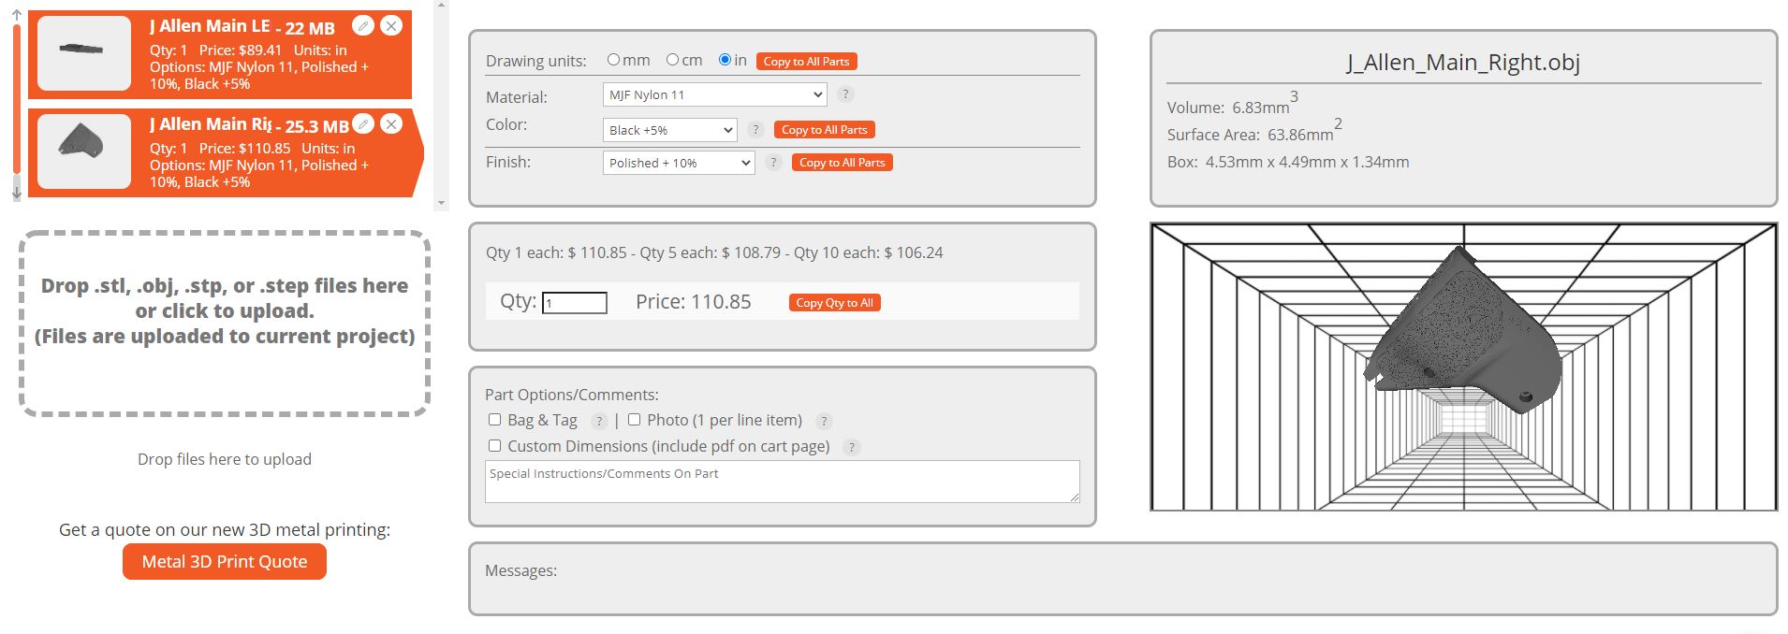Show help for the Finish option
The image size is (1788, 634).
point(773,163)
